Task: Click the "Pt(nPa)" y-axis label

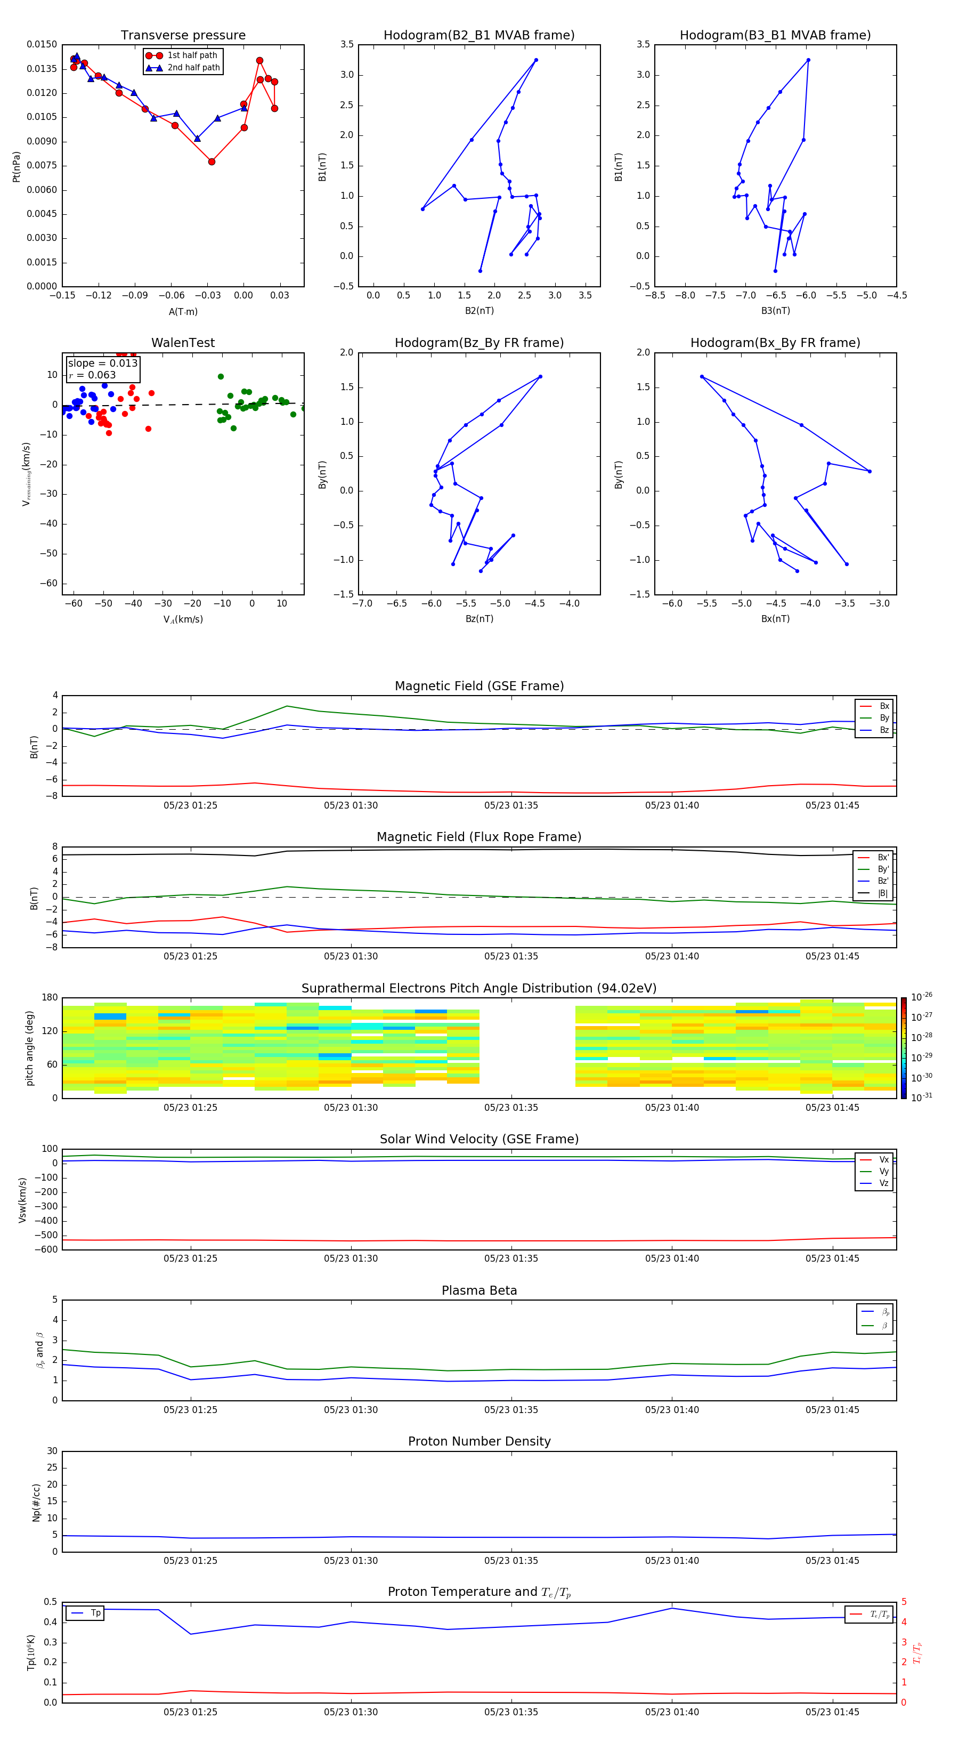Action: click(x=17, y=166)
